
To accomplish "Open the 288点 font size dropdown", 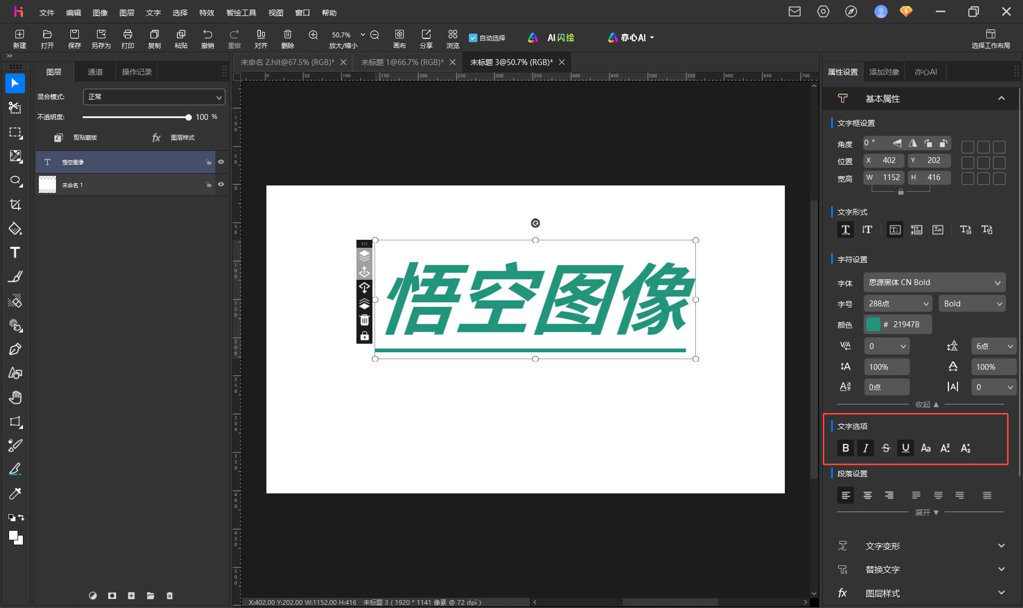I will coord(898,304).
